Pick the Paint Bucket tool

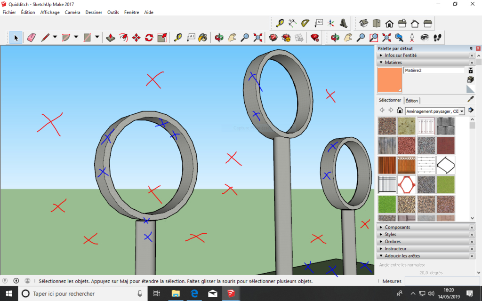(203, 38)
